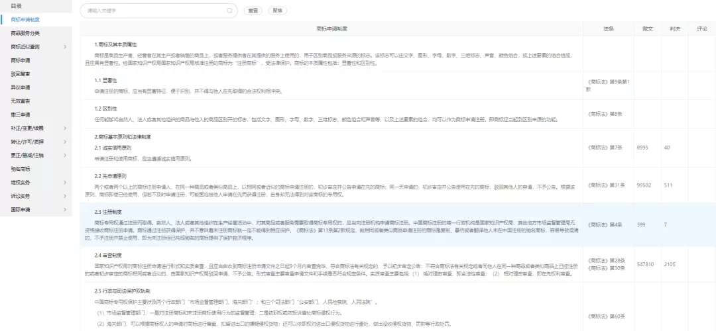This screenshot has height=331, width=716.
Task: Expand the 商标近似查询 chevron
Action: coord(65,46)
